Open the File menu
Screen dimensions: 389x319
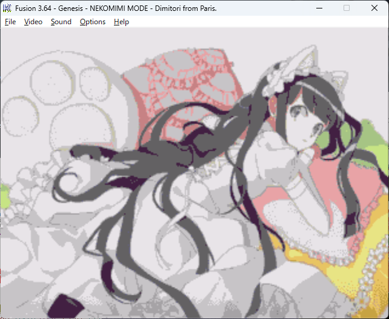click(10, 22)
